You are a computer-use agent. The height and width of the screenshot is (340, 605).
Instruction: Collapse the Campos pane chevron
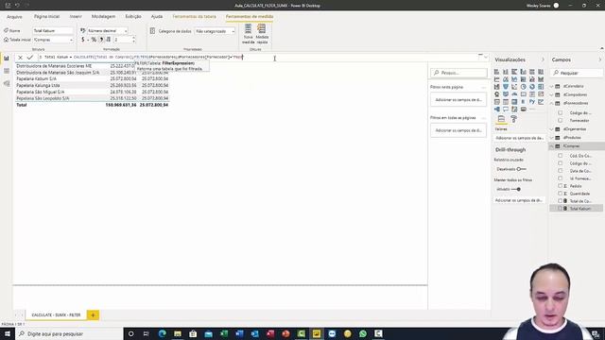pyautogui.click(x=600, y=59)
